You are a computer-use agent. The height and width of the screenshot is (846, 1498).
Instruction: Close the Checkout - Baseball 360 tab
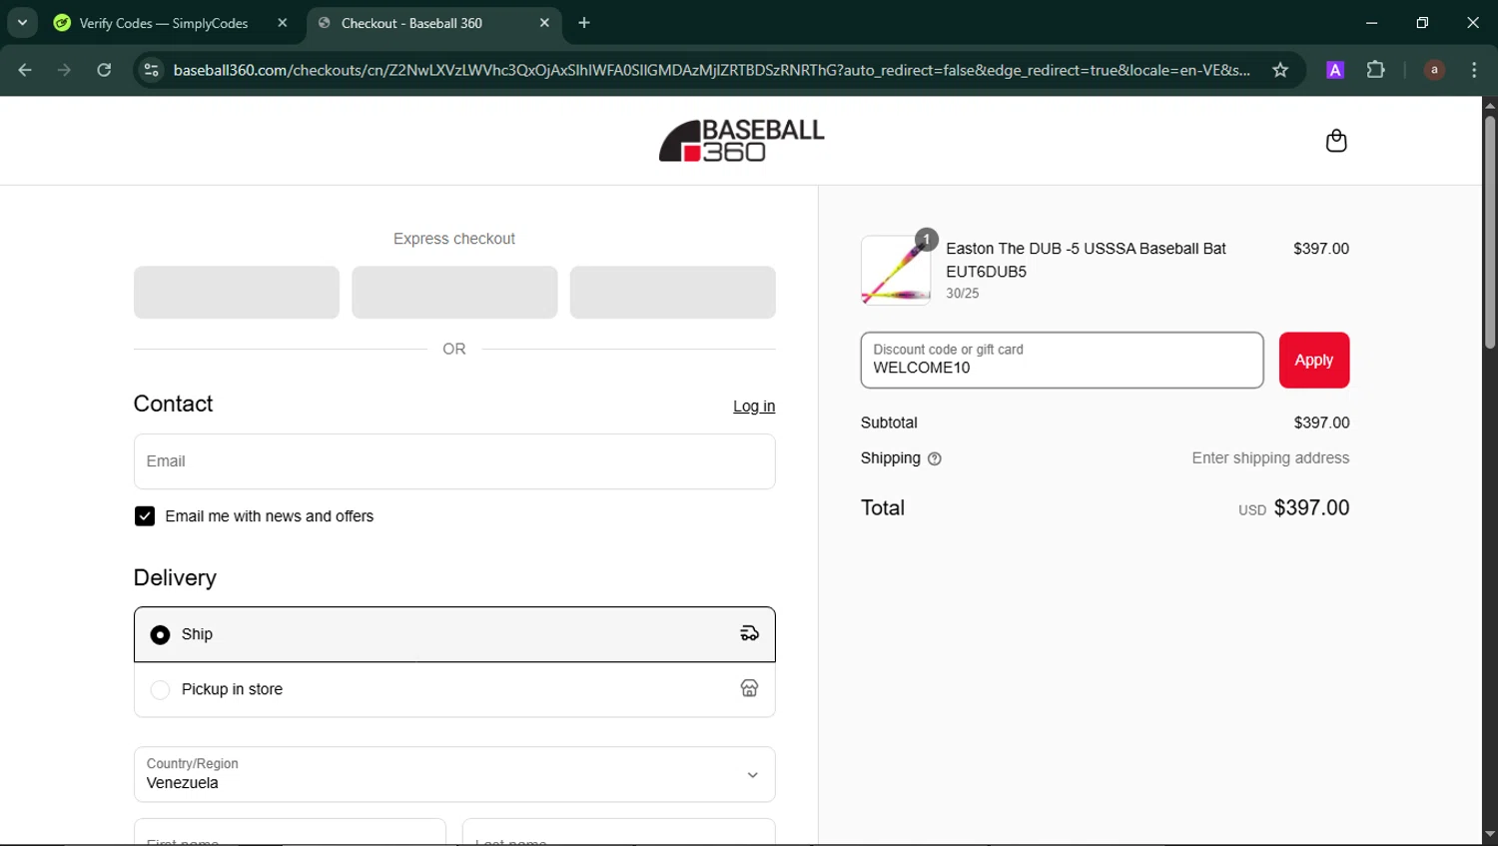(x=544, y=23)
